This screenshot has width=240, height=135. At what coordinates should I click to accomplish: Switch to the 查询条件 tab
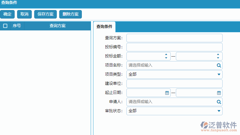click(104, 26)
